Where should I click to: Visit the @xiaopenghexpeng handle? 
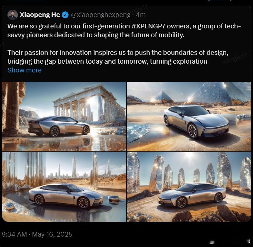pyautogui.click(x=101, y=15)
